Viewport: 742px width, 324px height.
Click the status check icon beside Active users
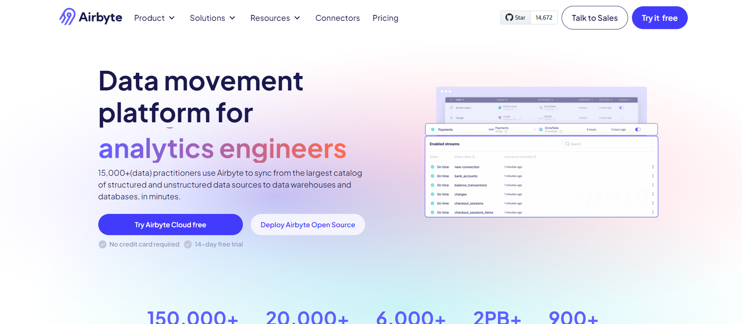coord(451,108)
